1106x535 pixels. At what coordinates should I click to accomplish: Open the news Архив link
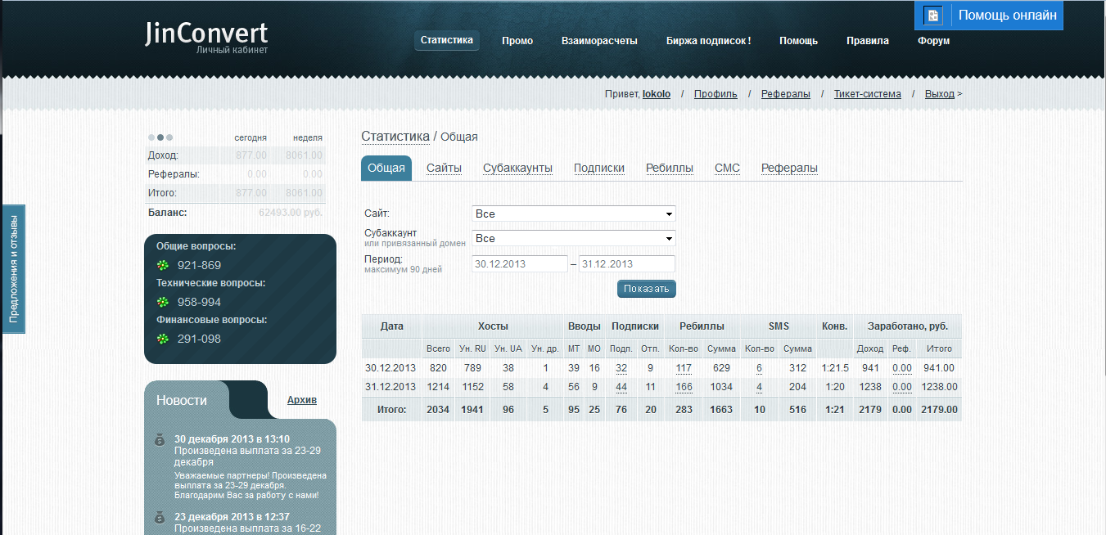click(x=302, y=400)
